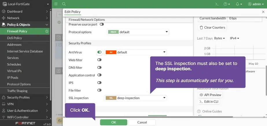Screen dimensions: 267x126
Task: Click the hamburger menu icon in top bar
Action: coord(56,4)
